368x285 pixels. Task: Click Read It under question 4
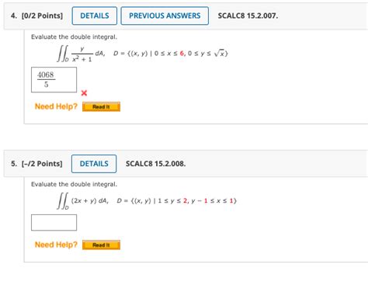point(101,106)
